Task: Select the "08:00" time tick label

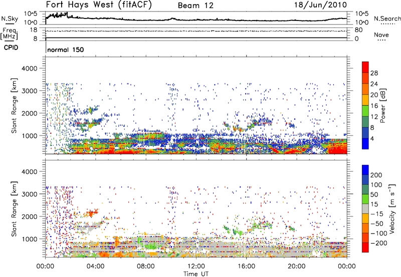Action: pyautogui.click(x=146, y=266)
